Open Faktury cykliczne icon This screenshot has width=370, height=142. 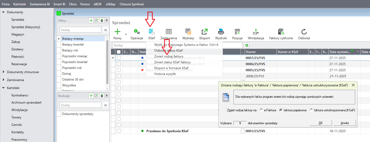[281, 32]
